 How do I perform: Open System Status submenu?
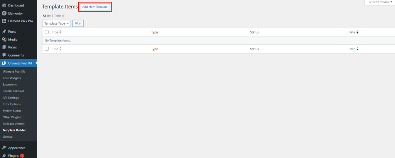click(12, 111)
